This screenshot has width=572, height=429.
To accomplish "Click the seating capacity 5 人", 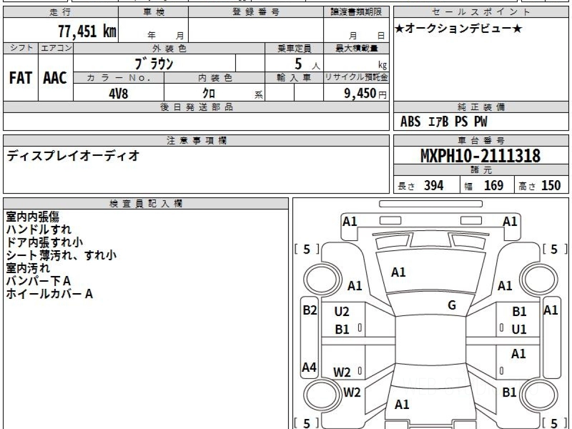I will (x=307, y=64).
